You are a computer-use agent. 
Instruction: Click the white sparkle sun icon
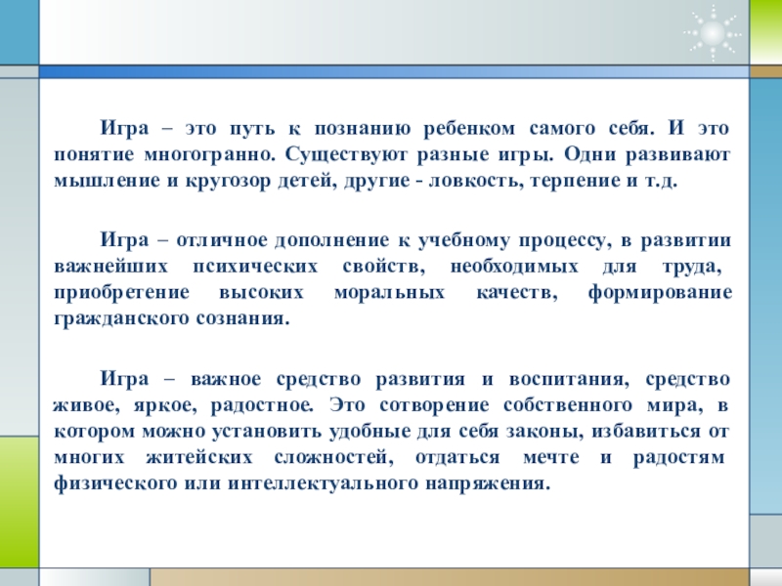pyautogui.click(x=714, y=32)
